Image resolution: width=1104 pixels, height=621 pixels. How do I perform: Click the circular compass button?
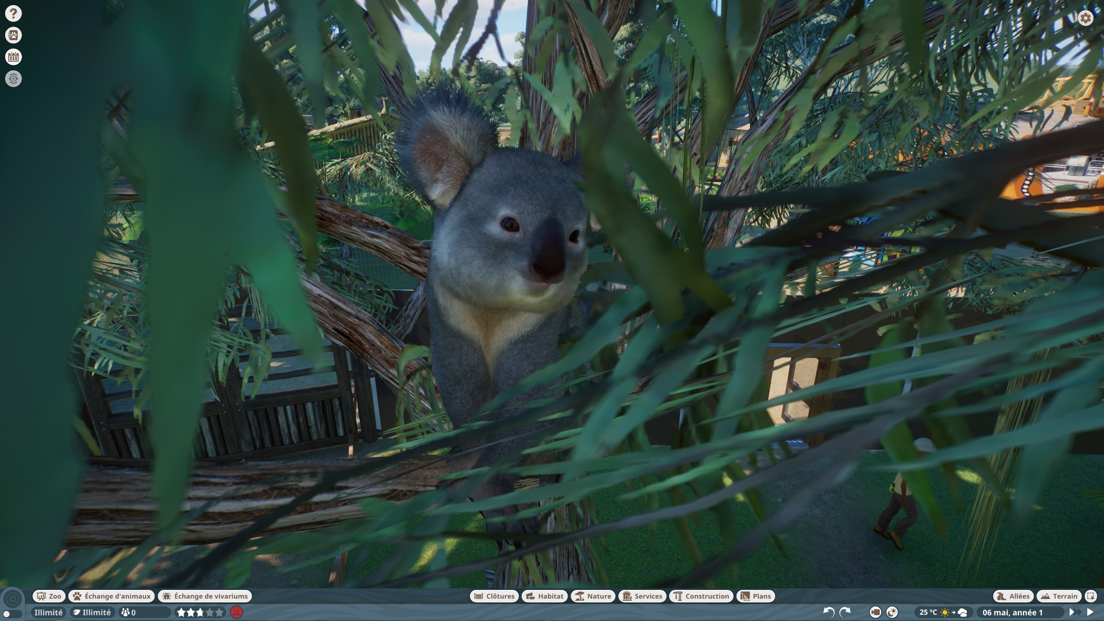(13, 599)
